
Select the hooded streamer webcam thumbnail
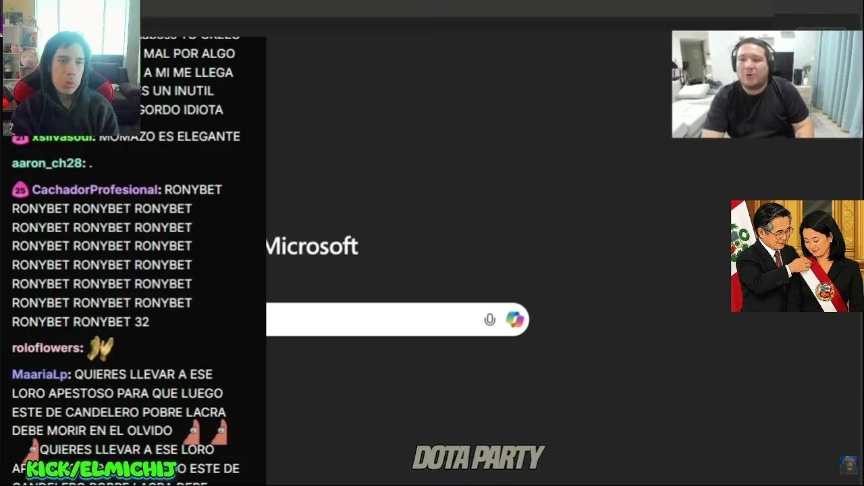[x=70, y=67]
